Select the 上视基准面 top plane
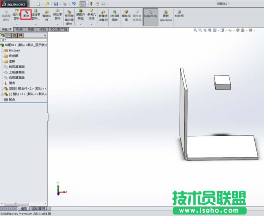264x217 pixels. [x=16, y=72]
